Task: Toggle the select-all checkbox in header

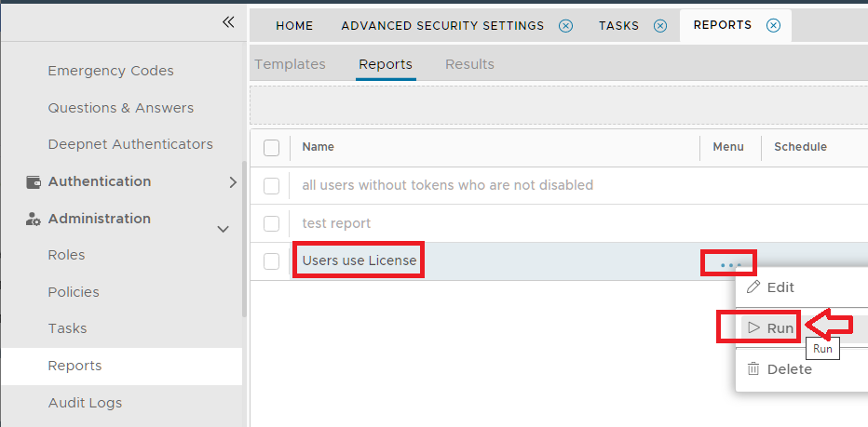Action: click(271, 147)
